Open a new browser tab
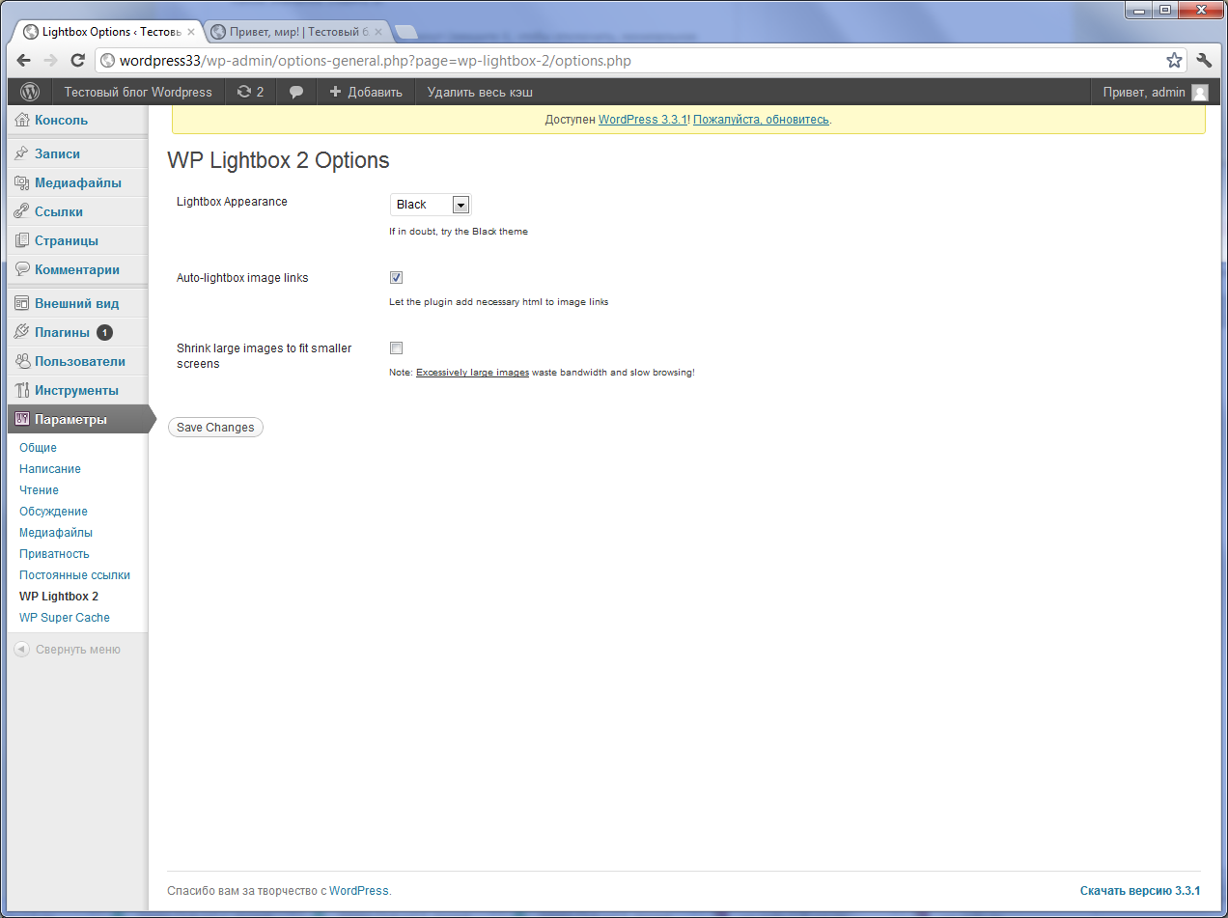Viewport: 1228px width, 918px height. click(405, 32)
